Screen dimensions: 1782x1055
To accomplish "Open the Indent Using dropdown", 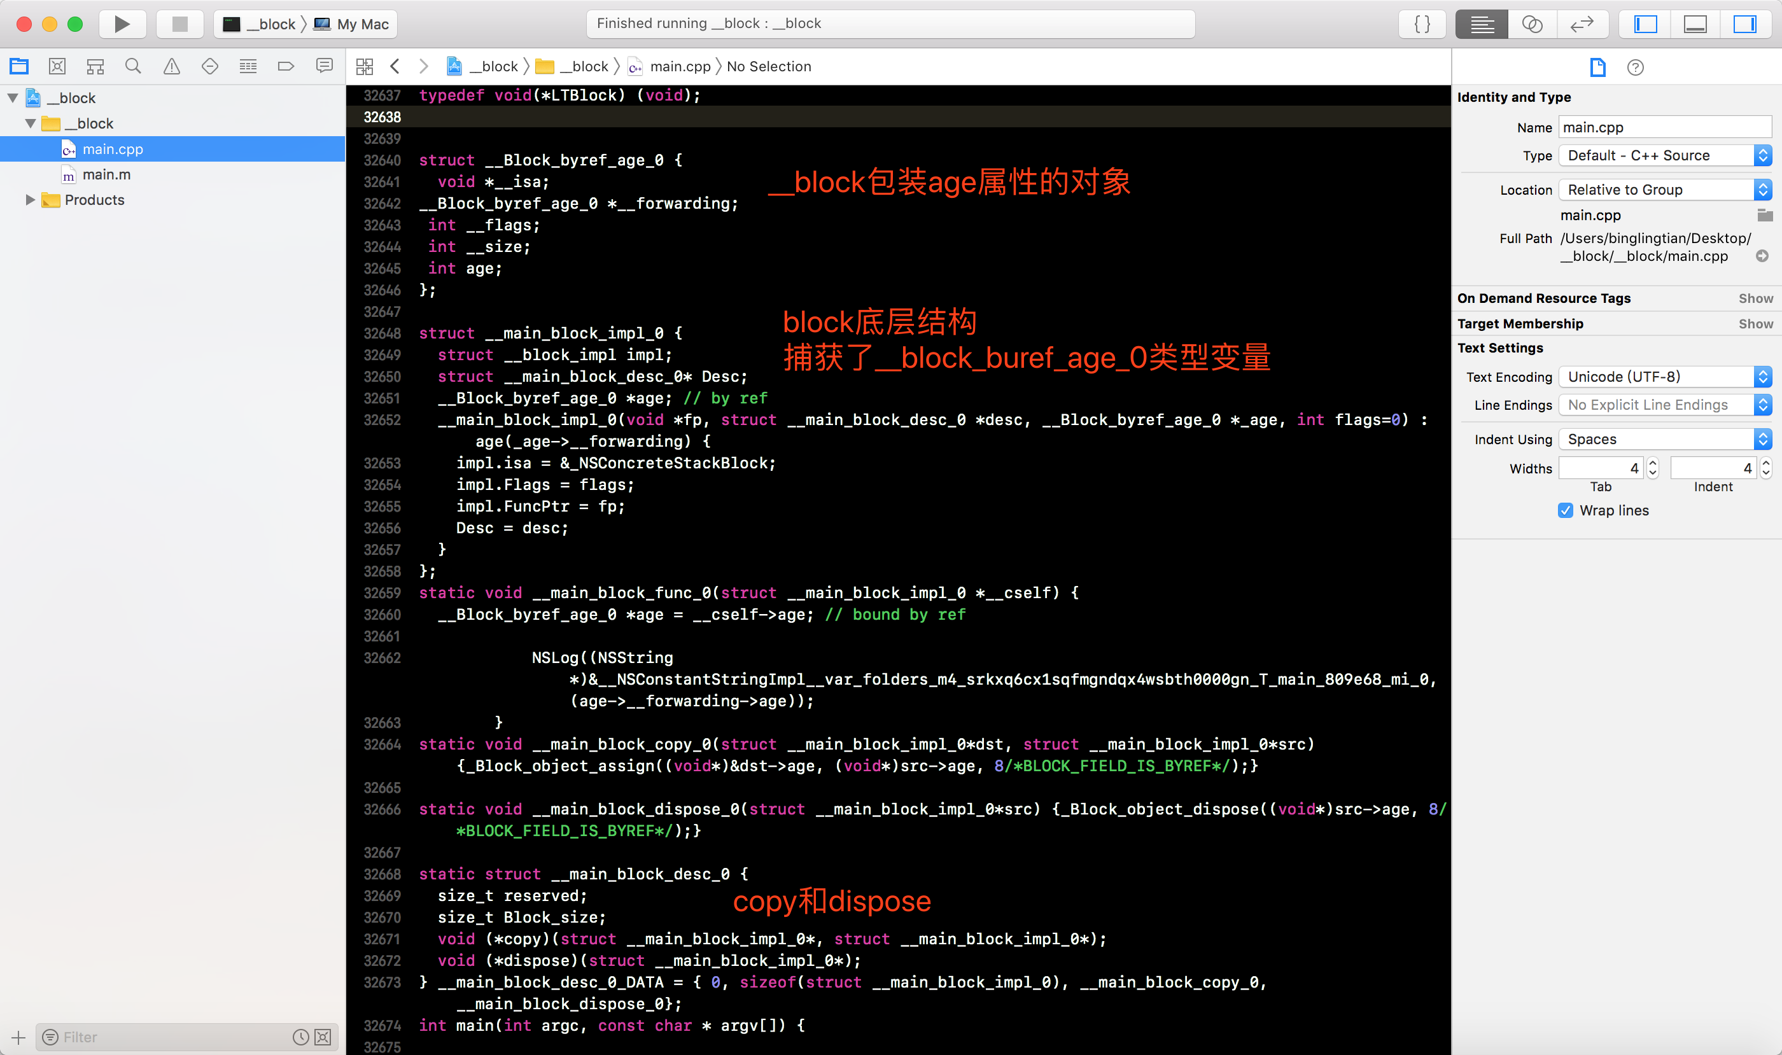I will pyautogui.click(x=1665, y=439).
